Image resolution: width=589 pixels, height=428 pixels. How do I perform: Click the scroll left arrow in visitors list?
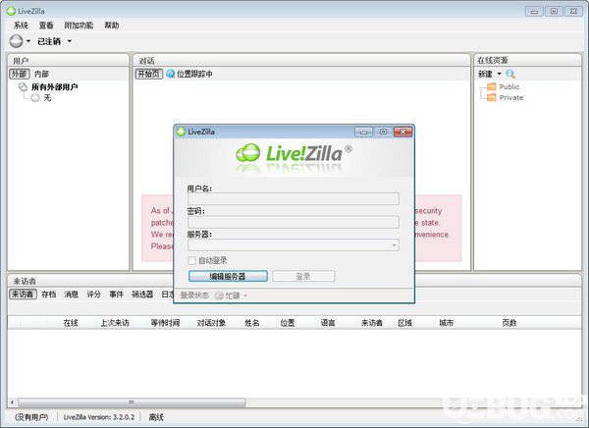12,402
